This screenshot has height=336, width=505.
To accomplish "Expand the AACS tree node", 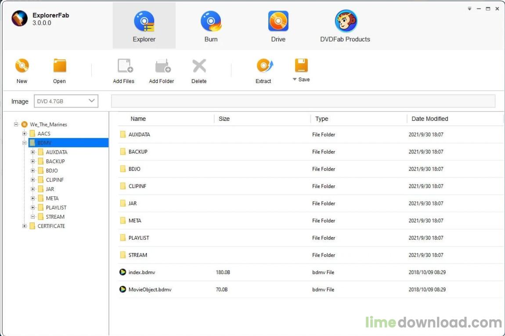I will (x=24, y=134).
